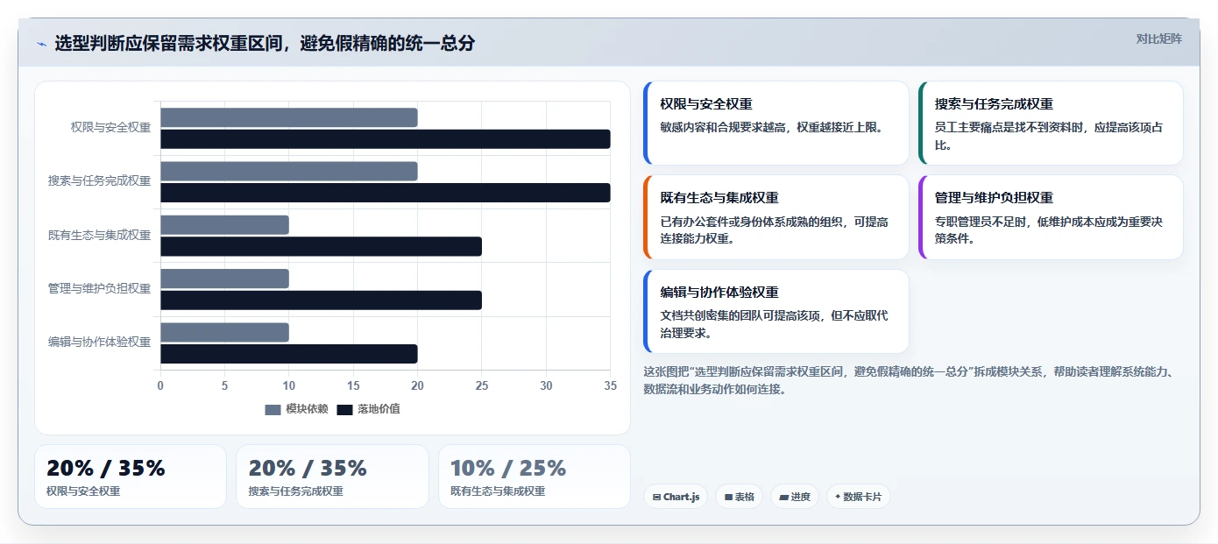Click the page title 选型判断应保留需求权重区间

tap(265, 44)
